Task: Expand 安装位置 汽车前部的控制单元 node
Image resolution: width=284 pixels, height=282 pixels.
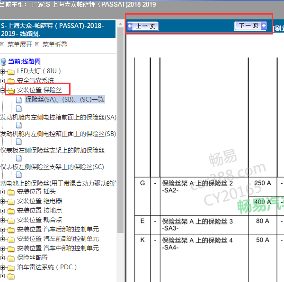Action: pyautogui.click(x=2, y=239)
